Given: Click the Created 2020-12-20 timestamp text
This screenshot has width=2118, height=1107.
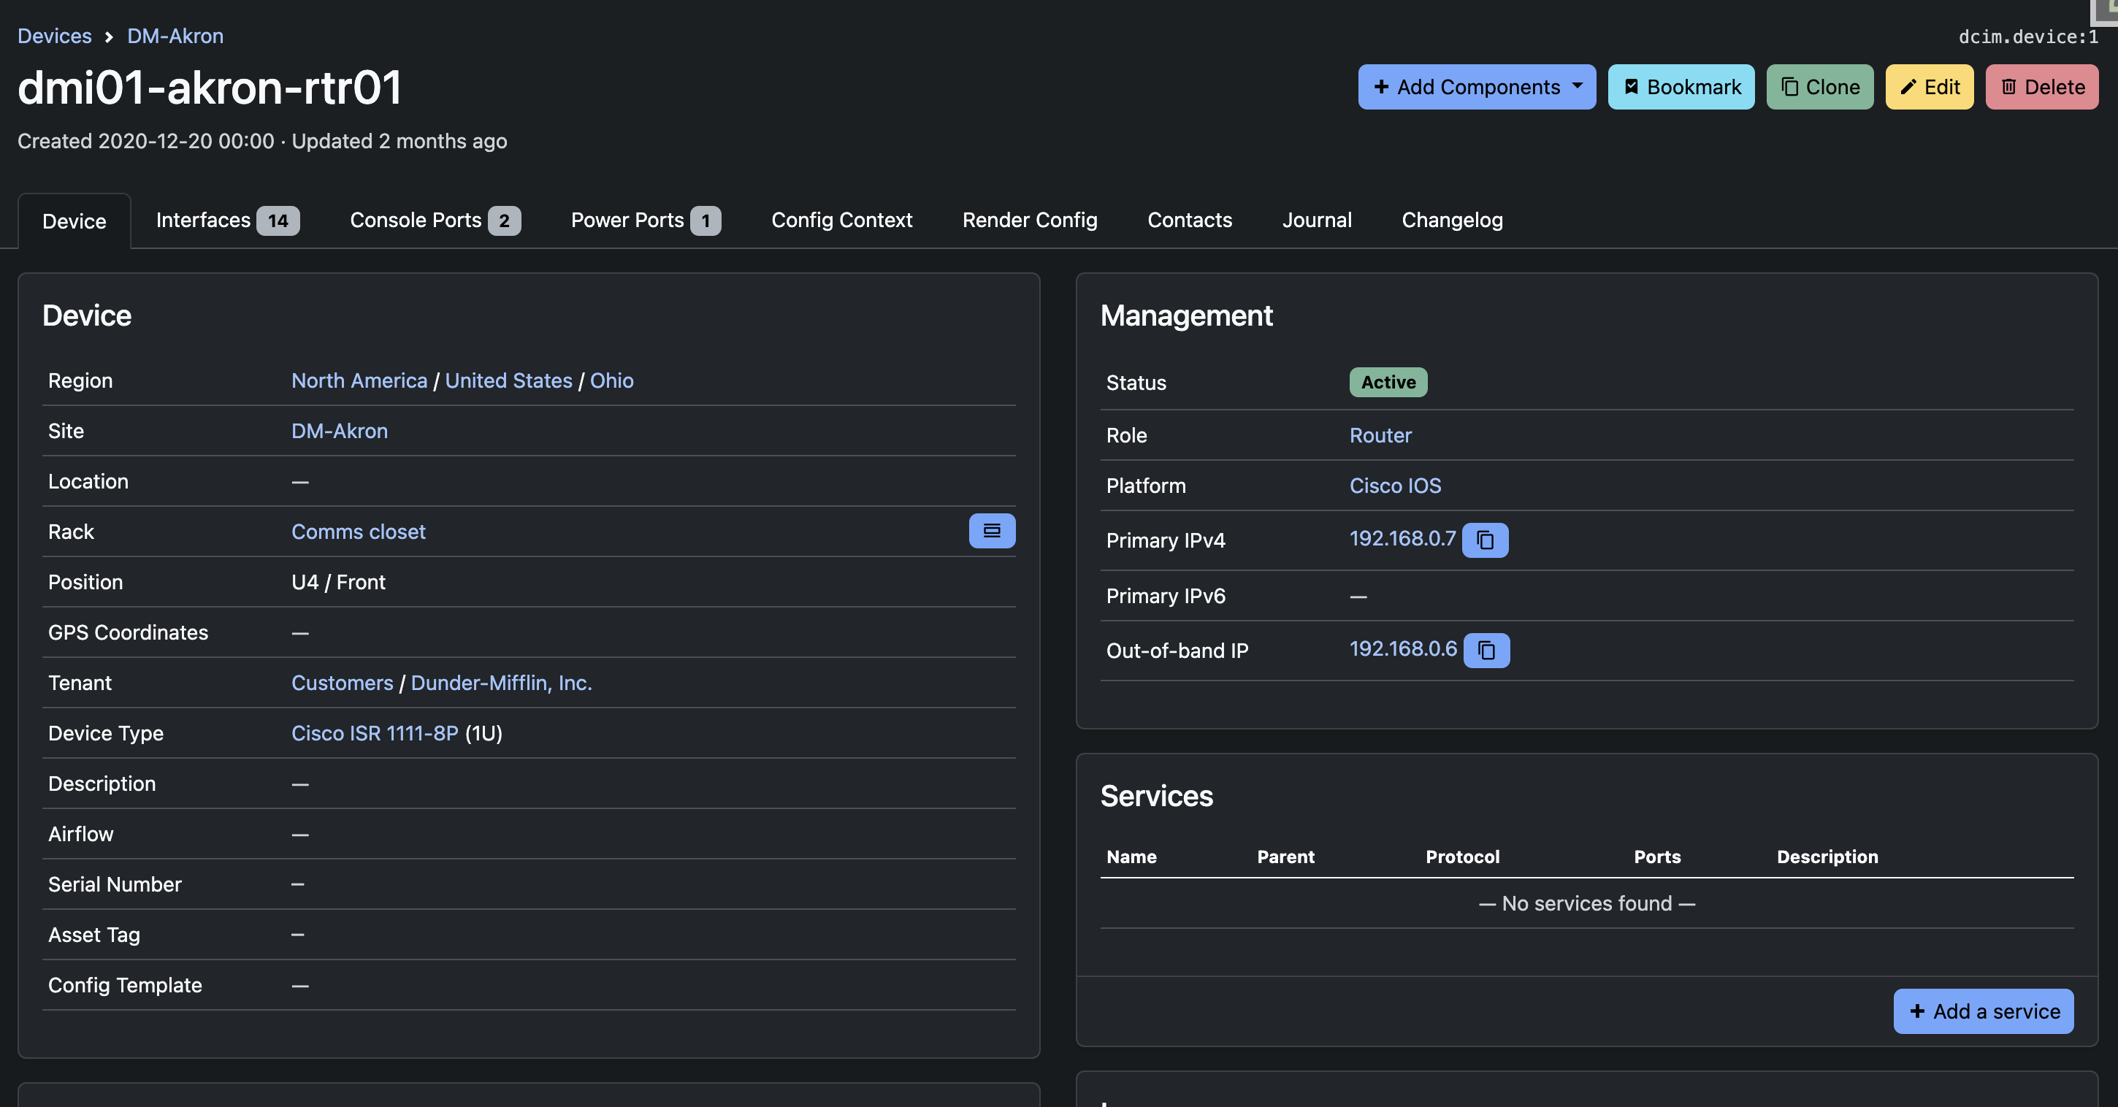Looking at the screenshot, I should pos(145,142).
